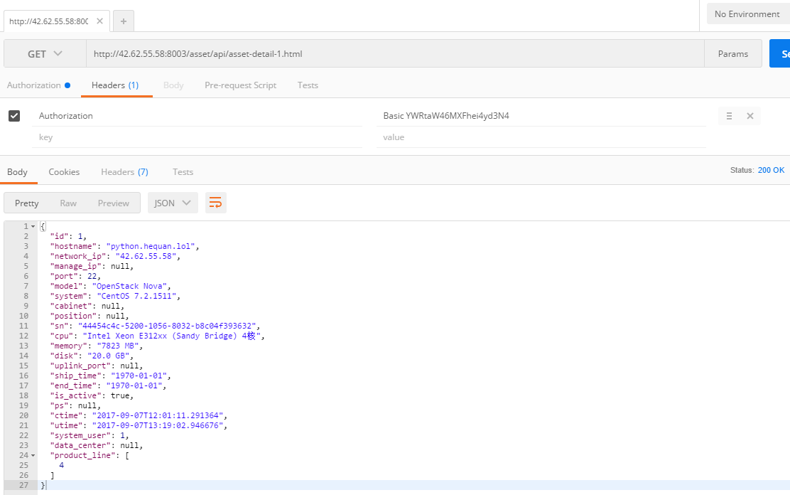Click the "port" key on line 6
The image size is (790, 495).
tap(64, 277)
